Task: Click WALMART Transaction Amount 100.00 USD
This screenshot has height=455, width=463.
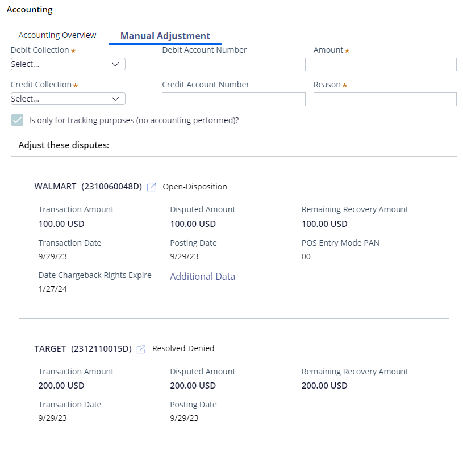Action: [x=61, y=224]
